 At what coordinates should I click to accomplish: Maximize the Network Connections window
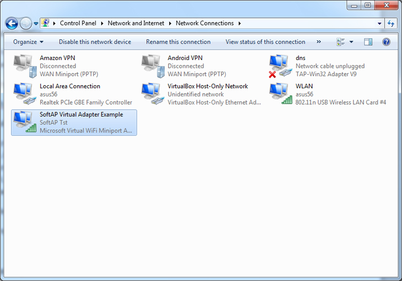coord(368,6)
